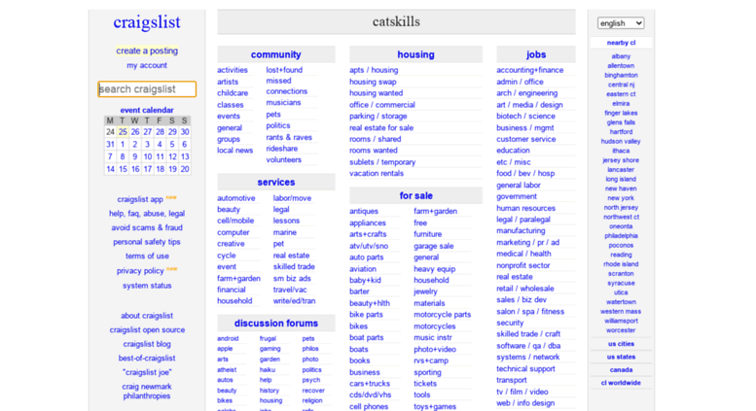This screenshot has width=756, height=411.
Task: Open best-of-craigslist link
Action: [147, 359]
